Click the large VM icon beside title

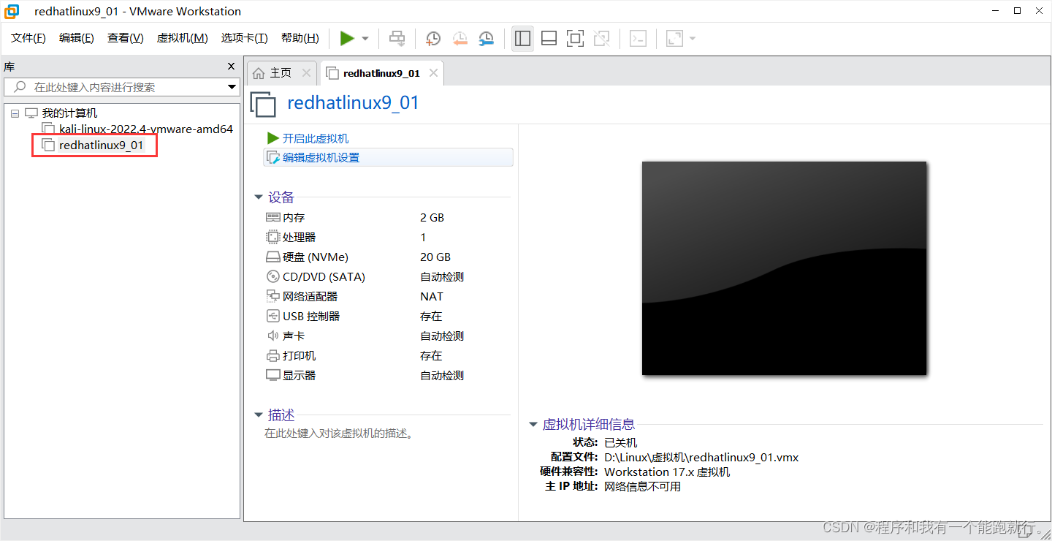pos(264,104)
